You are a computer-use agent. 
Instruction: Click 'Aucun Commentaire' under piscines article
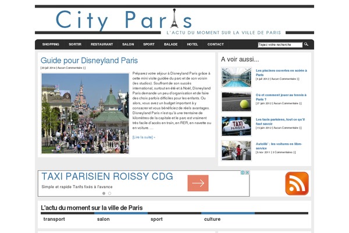coord(284,79)
